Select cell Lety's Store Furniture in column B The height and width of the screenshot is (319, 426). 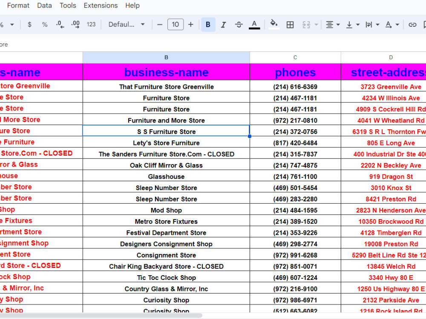pyautogui.click(x=166, y=143)
